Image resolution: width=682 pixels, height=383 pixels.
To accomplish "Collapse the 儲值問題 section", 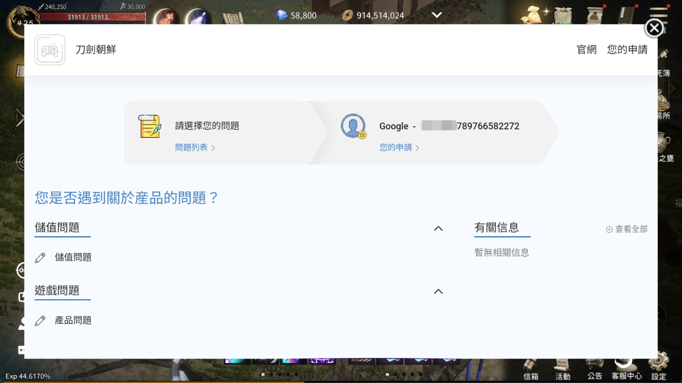I will click(x=438, y=229).
